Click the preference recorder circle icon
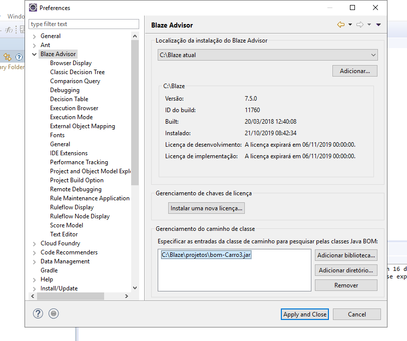Viewport: 407px width, 341px height. coord(53,313)
